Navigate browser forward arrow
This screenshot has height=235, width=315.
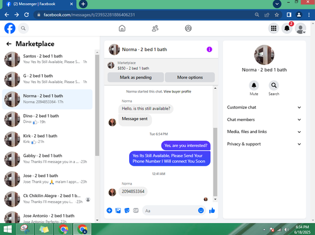point(16,14)
